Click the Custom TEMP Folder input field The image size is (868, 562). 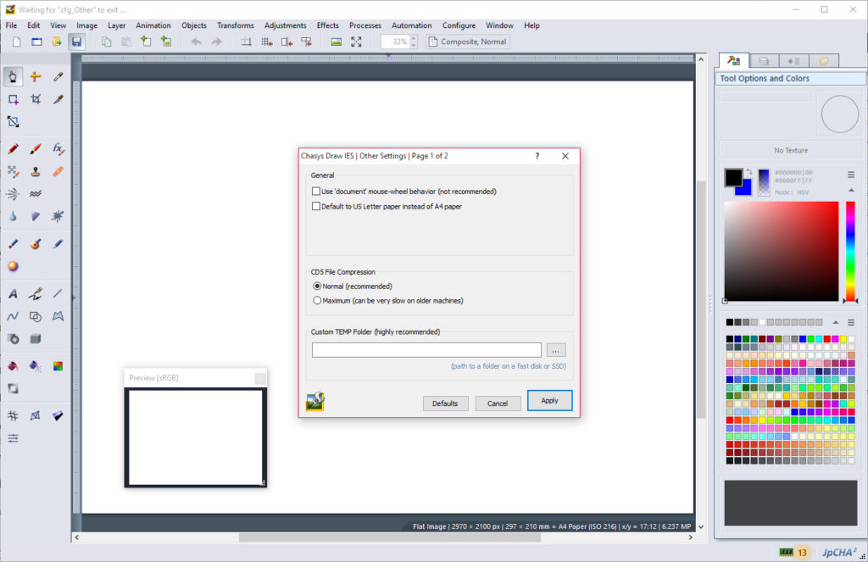pos(426,350)
